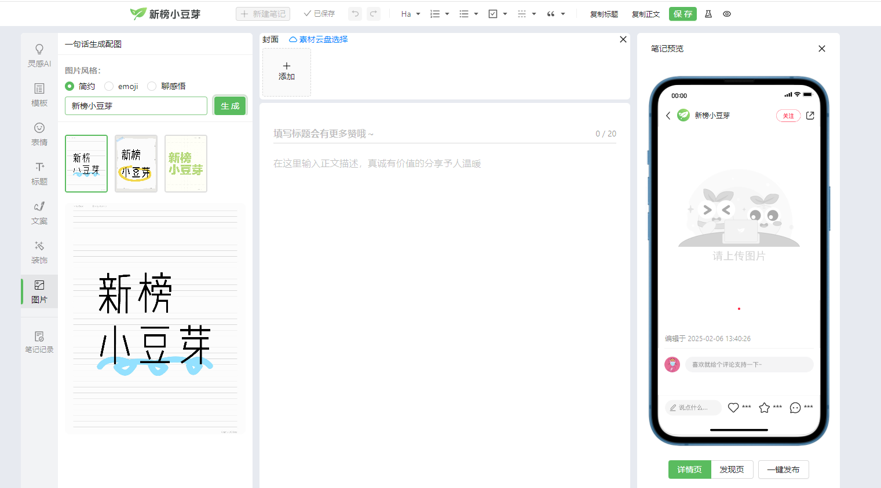The height and width of the screenshot is (488, 881).
Task: Open 文案 copywriting panel in the sidebar
Action: (x=39, y=213)
